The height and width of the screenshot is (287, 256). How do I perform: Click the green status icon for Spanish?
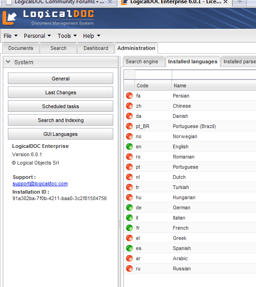coord(129,248)
